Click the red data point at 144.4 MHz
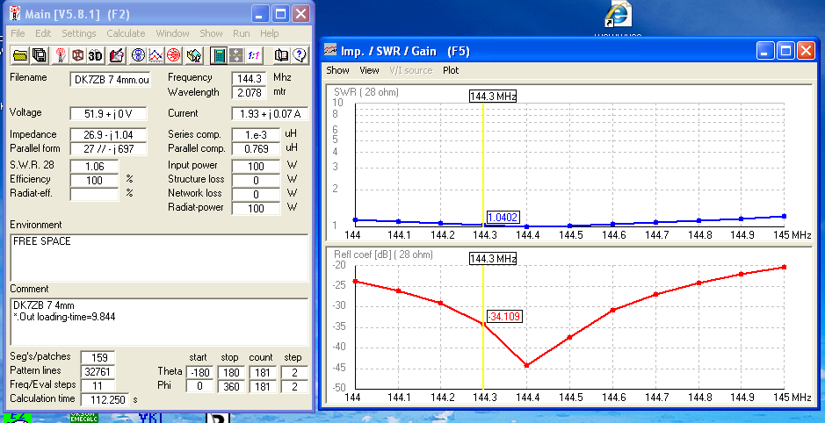The height and width of the screenshot is (423, 825). click(x=526, y=365)
